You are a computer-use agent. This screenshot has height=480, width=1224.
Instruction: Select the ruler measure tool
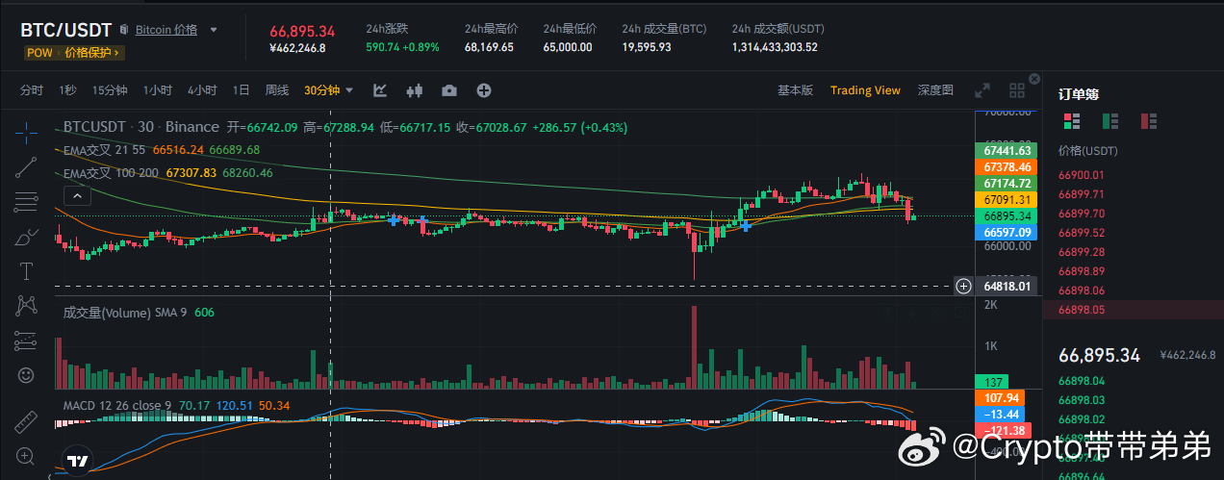click(27, 421)
